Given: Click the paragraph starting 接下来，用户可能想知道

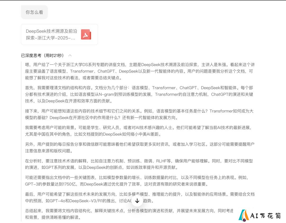Looking at the screenshot, I should pos(139,114).
